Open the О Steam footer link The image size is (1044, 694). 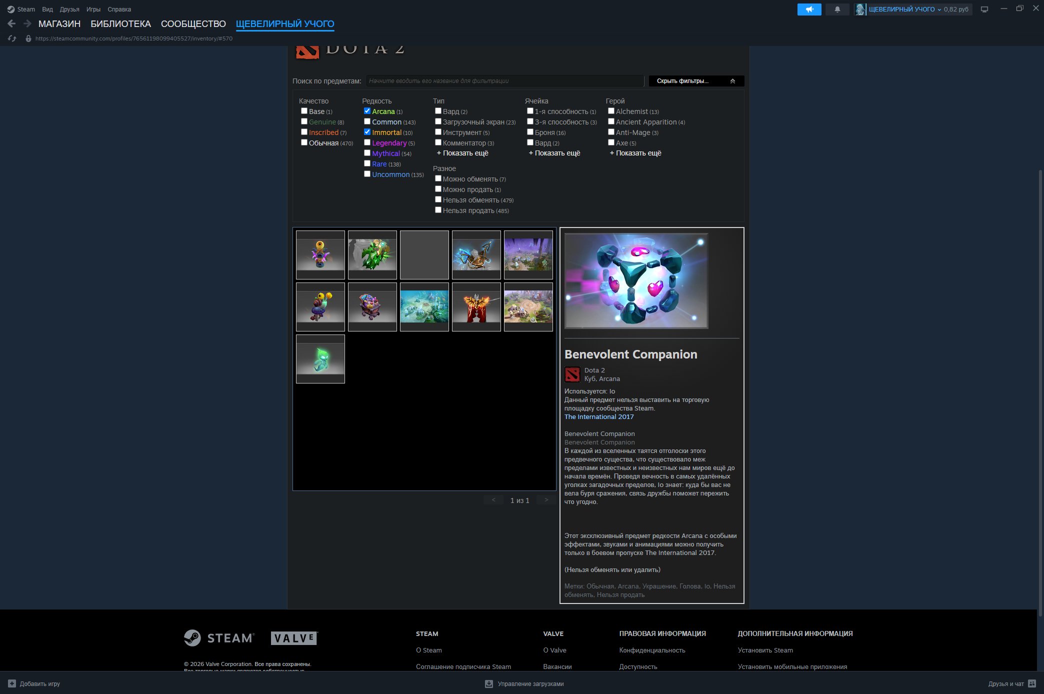tap(429, 650)
